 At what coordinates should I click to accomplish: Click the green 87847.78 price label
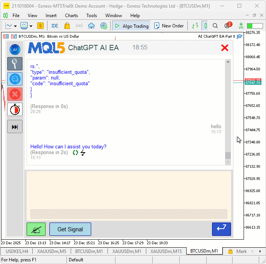253,83
